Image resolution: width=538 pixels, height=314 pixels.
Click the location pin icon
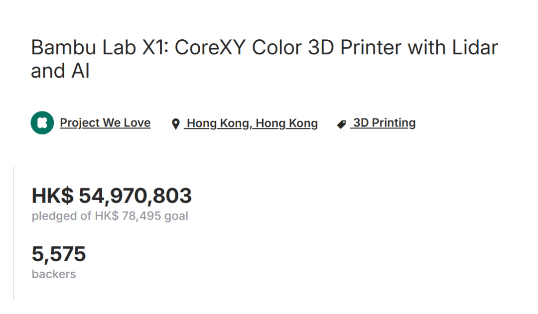175,124
